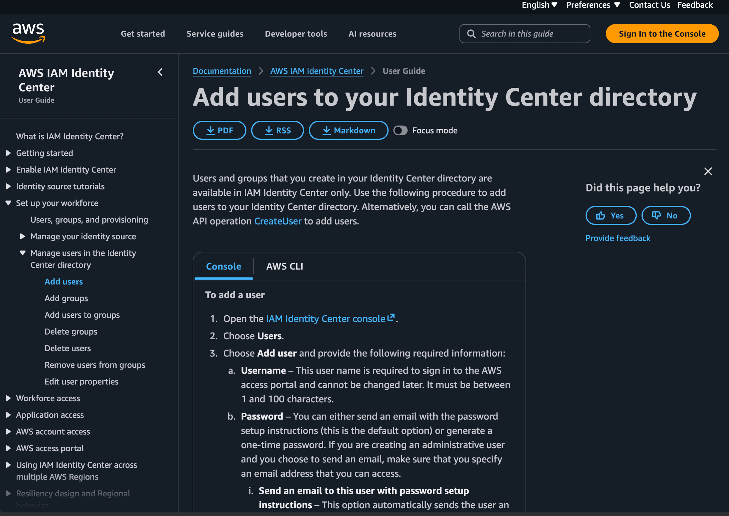Open Edit user properties page
The height and width of the screenshot is (516, 729).
81,382
